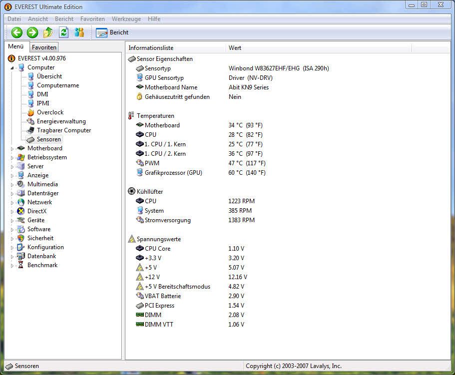455x375 pixels.
Task: Click the Kühllüfter fan icon
Action: click(x=132, y=191)
